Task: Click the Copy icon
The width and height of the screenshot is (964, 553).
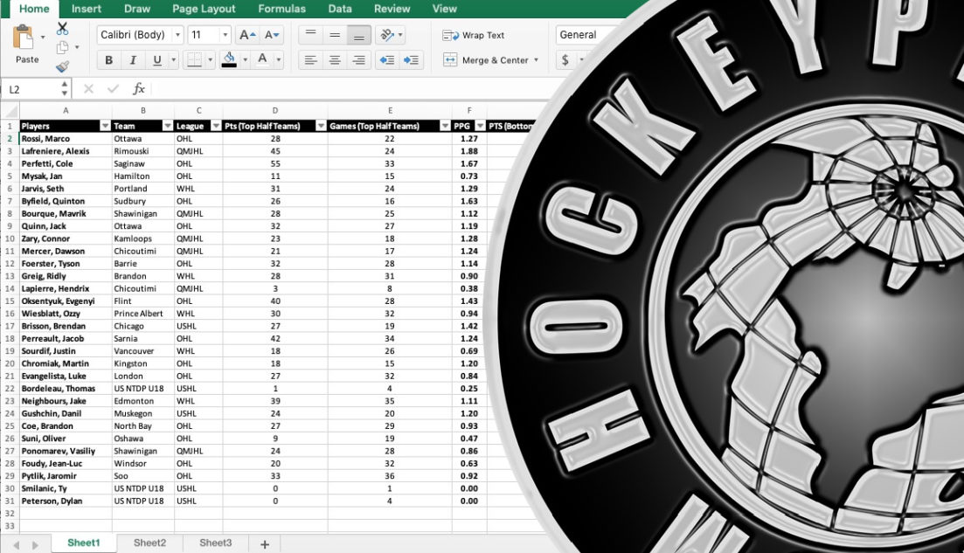Action: 62,47
